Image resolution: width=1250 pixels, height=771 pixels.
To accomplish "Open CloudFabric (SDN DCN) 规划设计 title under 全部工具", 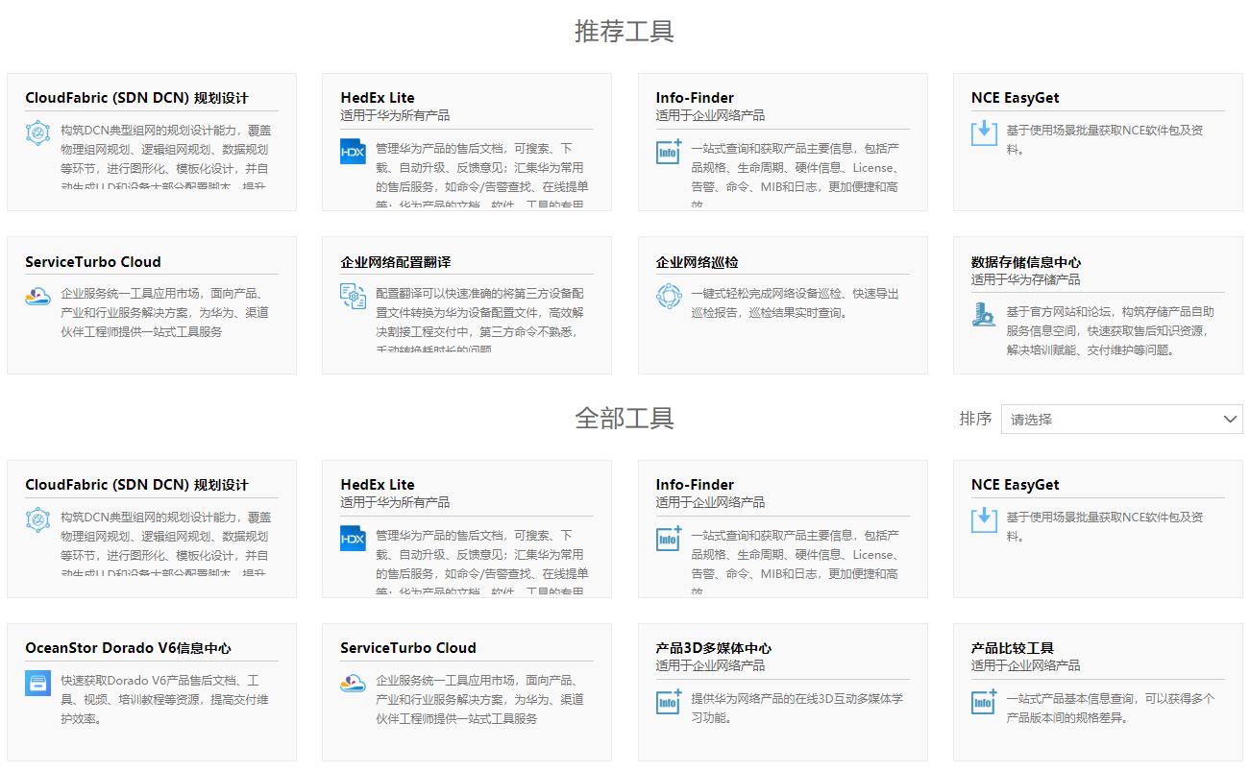I will (136, 485).
